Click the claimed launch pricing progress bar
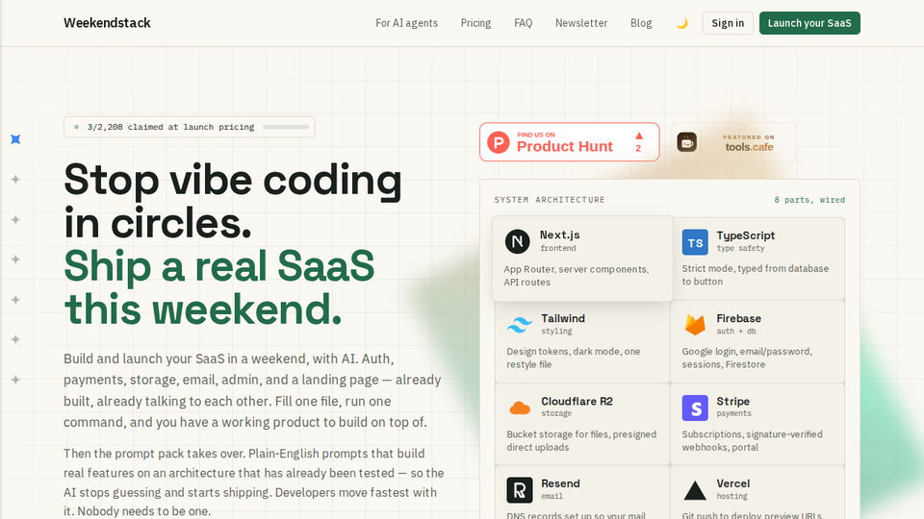This screenshot has width=924, height=519. pyautogui.click(x=286, y=127)
